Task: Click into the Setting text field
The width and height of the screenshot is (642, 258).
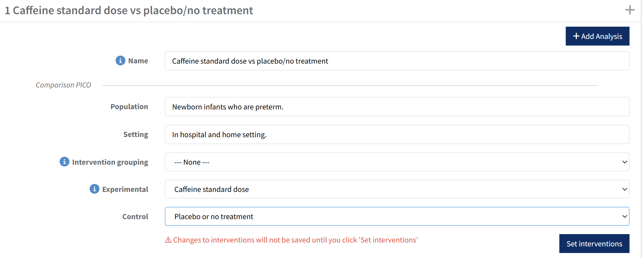Action: point(397,134)
